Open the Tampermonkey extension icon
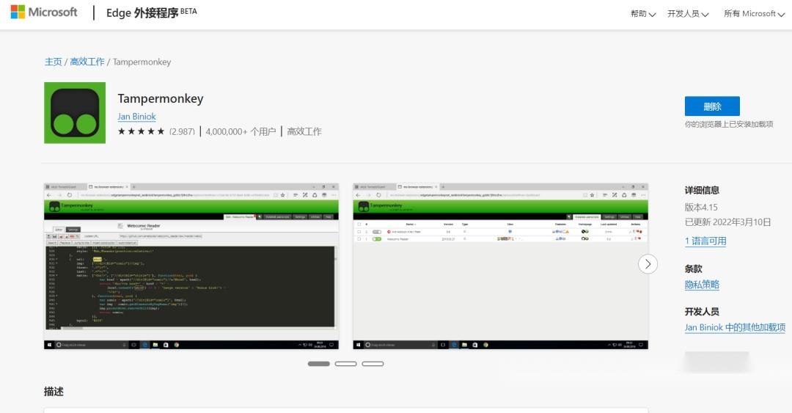Image resolution: width=792 pixels, height=413 pixels. pos(75,113)
